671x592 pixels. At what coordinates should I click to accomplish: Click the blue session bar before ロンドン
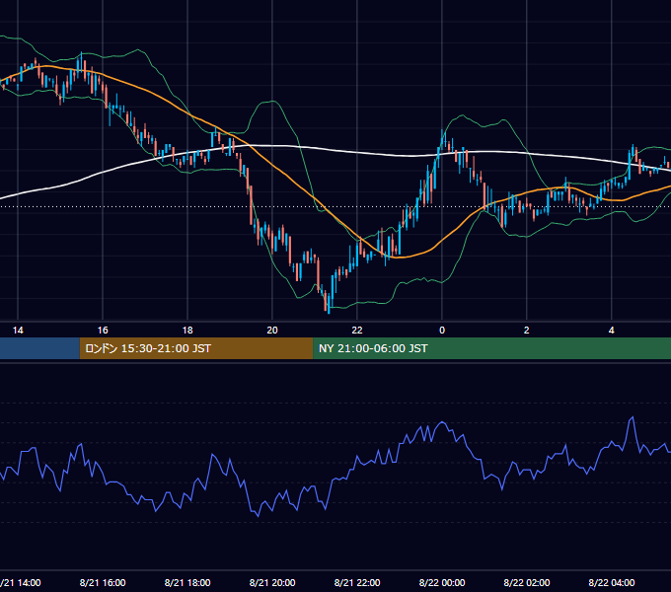(x=39, y=348)
